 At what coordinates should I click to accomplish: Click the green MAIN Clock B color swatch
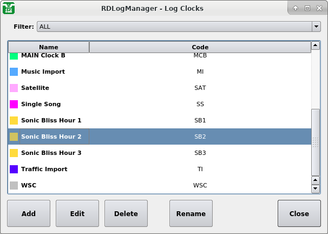tap(14, 56)
